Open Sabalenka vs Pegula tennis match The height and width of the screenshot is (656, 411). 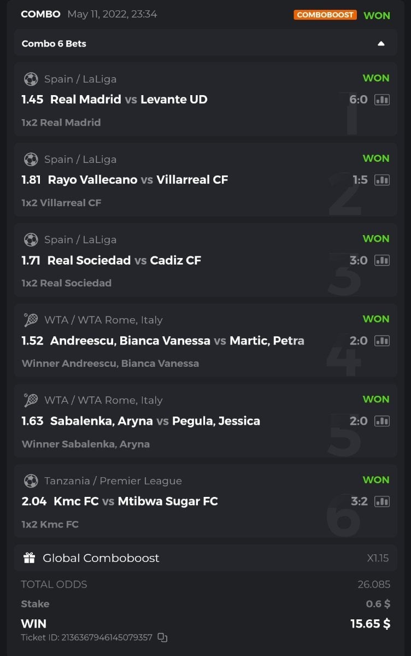[155, 421]
